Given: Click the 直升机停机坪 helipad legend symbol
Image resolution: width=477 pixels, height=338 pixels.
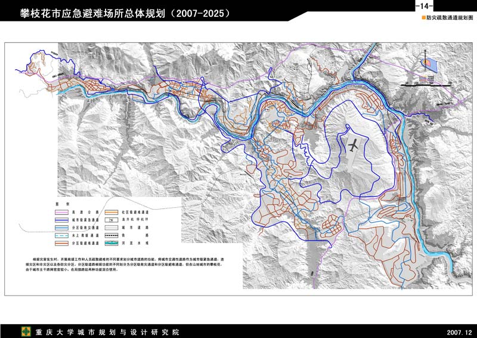Looking at the screenshot, I should 111,220.
